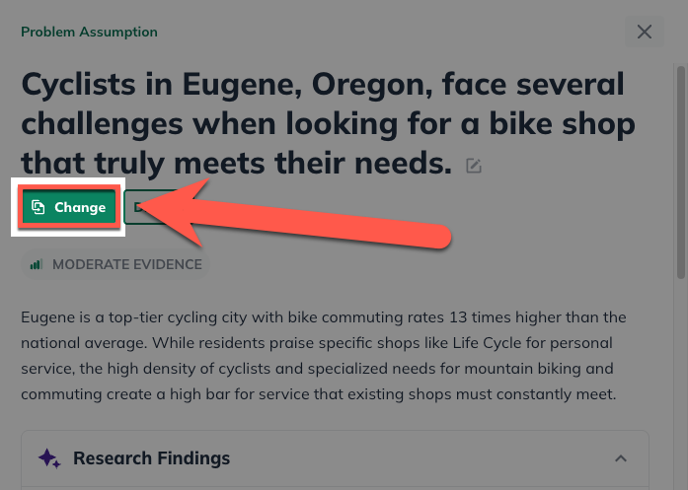This screenshot has height=490, width=688.
Task: Click the Moderate Evidence badge
Action: 115,264
